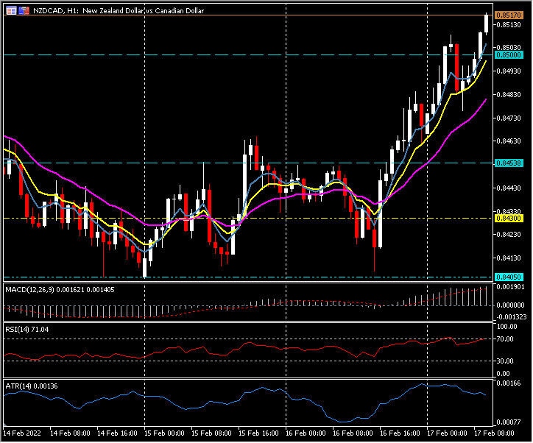Open the Depth of Market table icon
The width and height of the screenshot is (533, 443).
coord(11,10)
